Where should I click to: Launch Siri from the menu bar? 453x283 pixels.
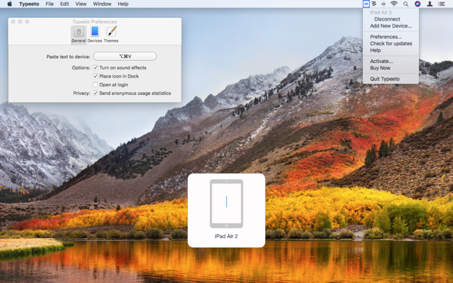(418, 4)
